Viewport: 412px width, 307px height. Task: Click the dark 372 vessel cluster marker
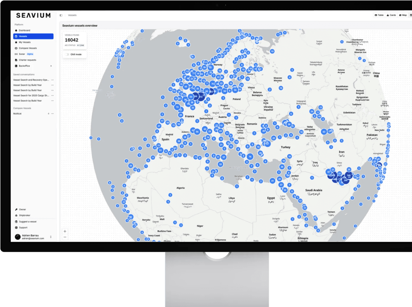coord(201,97)
